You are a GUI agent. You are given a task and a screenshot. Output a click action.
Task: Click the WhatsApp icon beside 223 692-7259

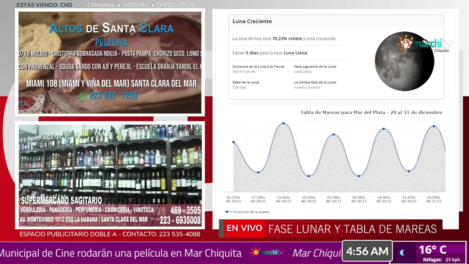(83, 96)
